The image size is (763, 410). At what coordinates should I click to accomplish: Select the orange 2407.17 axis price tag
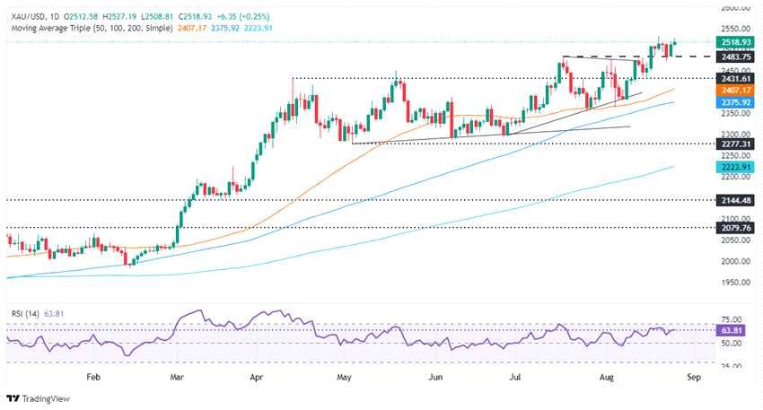point(734,91)
